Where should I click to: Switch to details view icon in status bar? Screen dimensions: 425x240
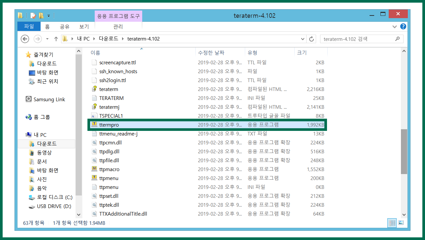pos(392,223)
